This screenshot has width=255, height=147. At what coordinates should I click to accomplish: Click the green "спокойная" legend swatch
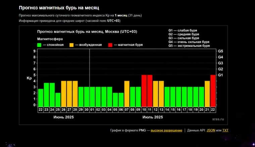(x=39, y=45)
